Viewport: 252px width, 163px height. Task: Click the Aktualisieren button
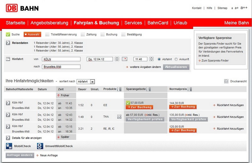tap(176, 67)
